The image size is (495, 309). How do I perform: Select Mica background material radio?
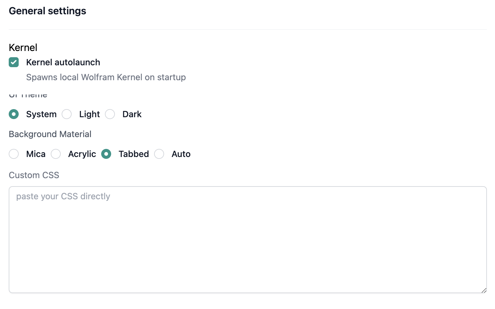(x=14, y=154)
